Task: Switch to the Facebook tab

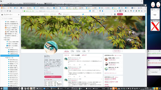Action: [23, 8]
